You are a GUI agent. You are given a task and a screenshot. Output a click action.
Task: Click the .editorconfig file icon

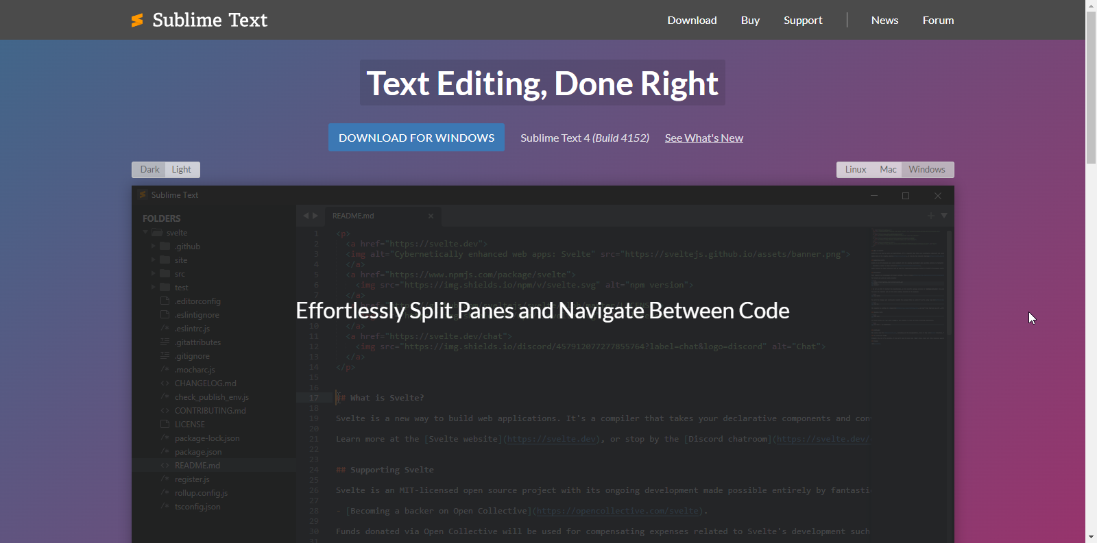(165, 301)
